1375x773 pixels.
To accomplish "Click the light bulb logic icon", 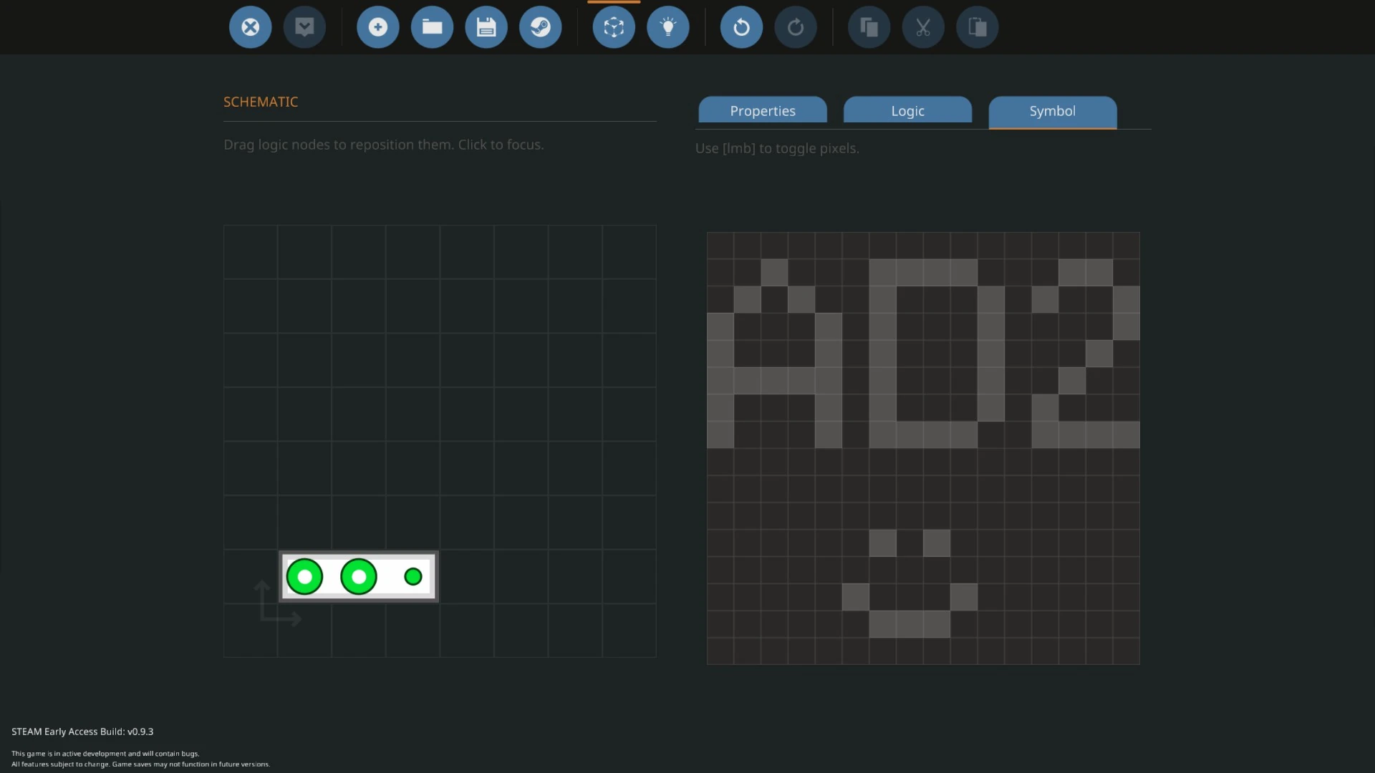I will point(667,27).
